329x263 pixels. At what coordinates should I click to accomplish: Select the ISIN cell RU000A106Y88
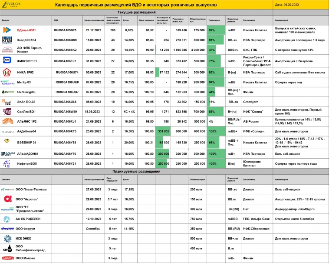(x=65, y=142)
